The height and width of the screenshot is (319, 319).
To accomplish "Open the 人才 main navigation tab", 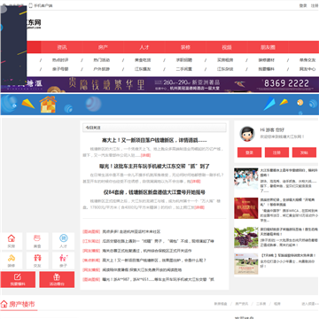I will [x=144, y=47].
